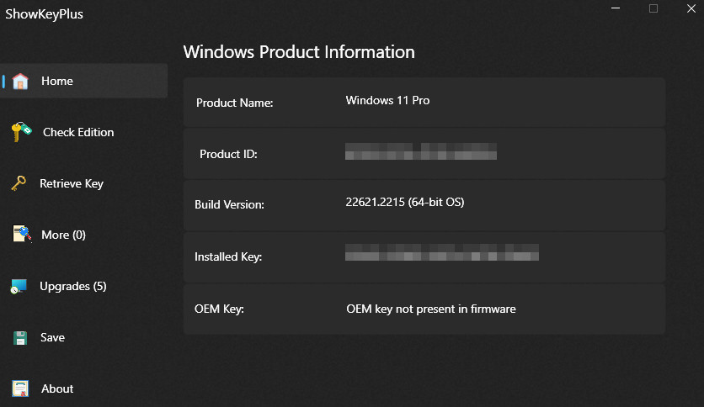Open the Home navigation item
This screenshot has height=407, width=704.
(57, 81)
